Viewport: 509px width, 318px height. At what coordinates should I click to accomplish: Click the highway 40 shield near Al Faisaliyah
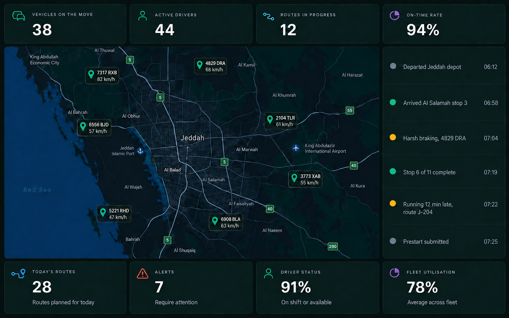270,209
